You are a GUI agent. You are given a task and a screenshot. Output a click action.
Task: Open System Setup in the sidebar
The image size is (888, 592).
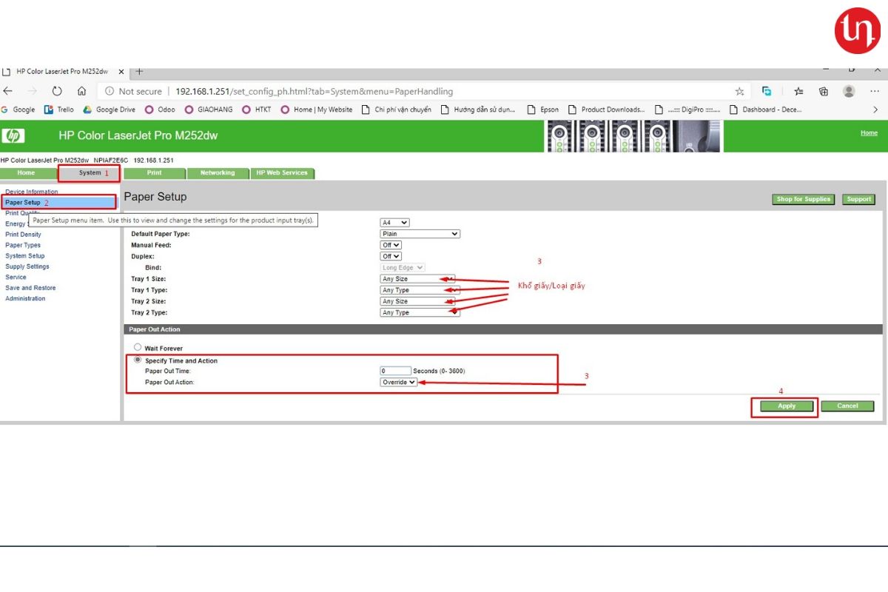tap(25, 256)
